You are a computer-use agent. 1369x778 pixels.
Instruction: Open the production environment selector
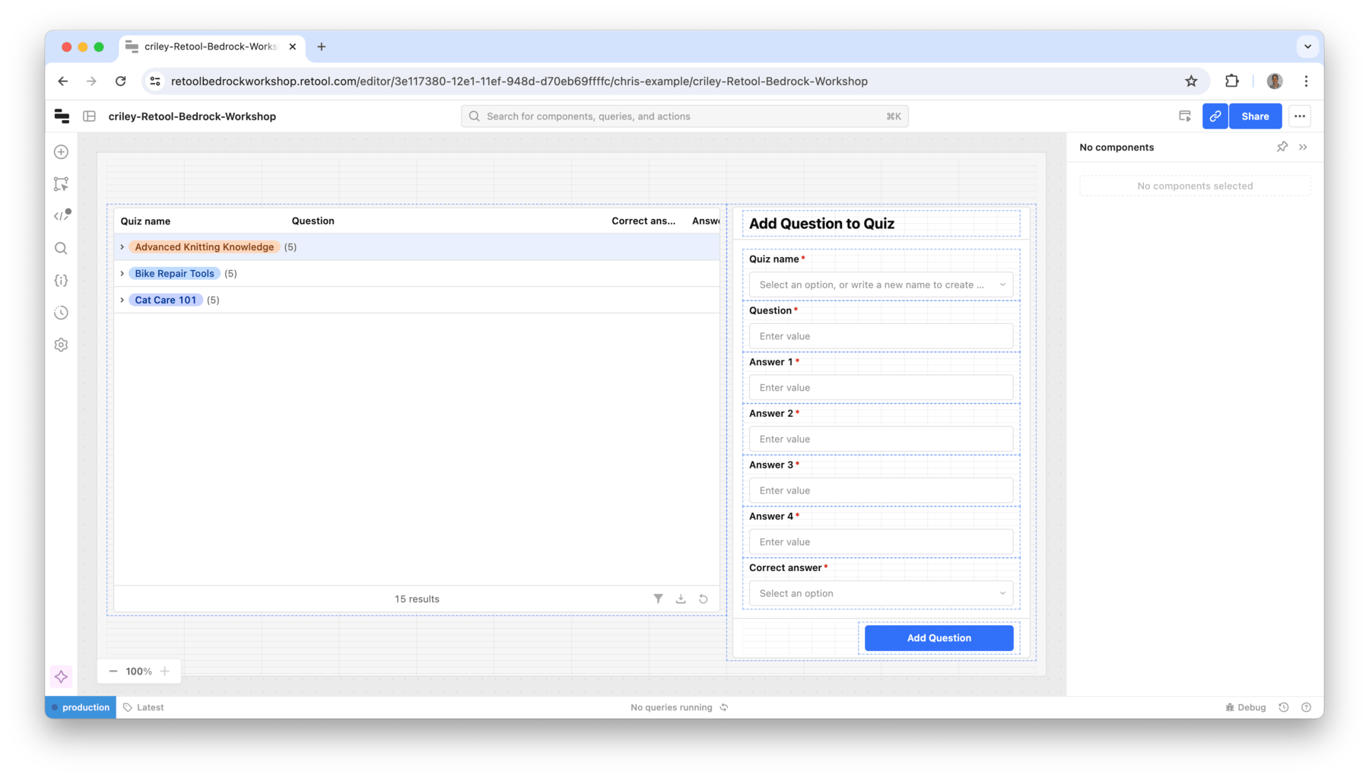pos(81,707)
